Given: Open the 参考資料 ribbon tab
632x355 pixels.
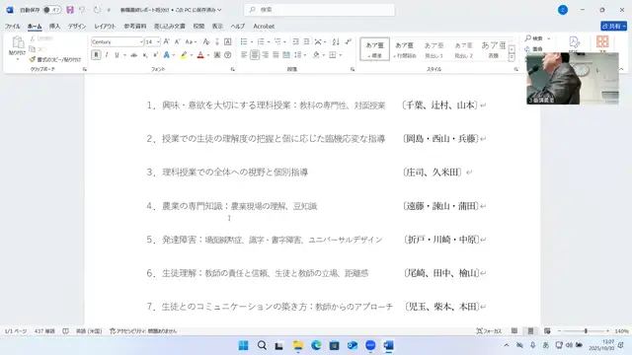Looking at the screenshot, I should pos(135,27).
